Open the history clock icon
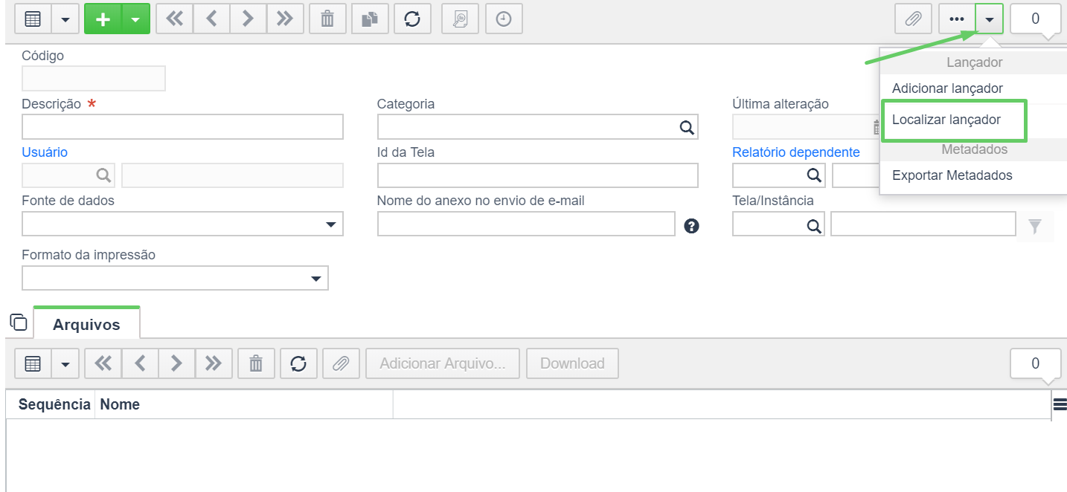This screenshot has width=1067, height=492. tap(504, 19)
